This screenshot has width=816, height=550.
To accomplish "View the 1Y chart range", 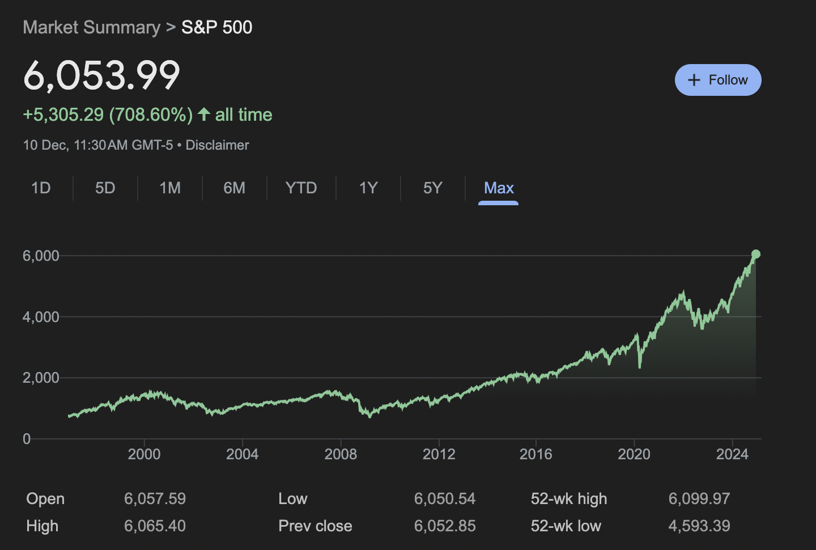I will point(368,188).
